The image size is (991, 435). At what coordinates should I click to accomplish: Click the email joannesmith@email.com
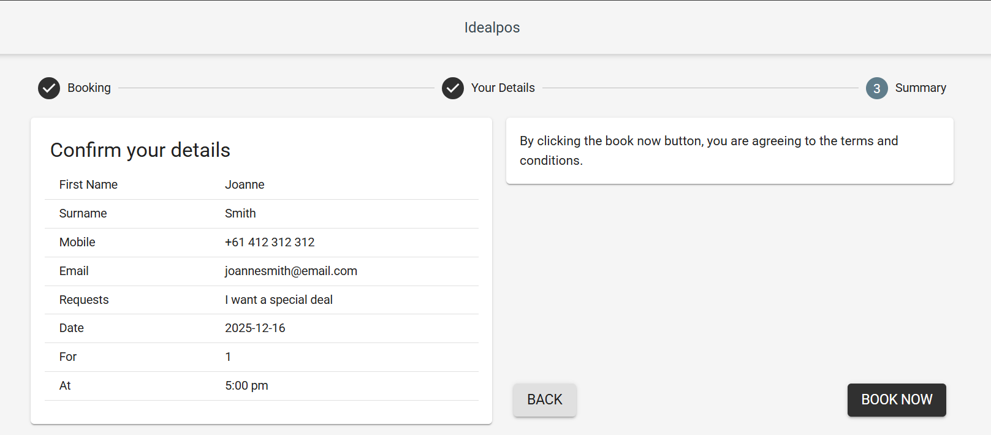pos(290,271)
